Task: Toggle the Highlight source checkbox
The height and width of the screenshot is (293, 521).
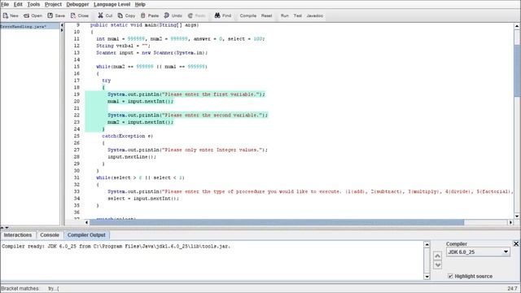Action: [450, 276]
